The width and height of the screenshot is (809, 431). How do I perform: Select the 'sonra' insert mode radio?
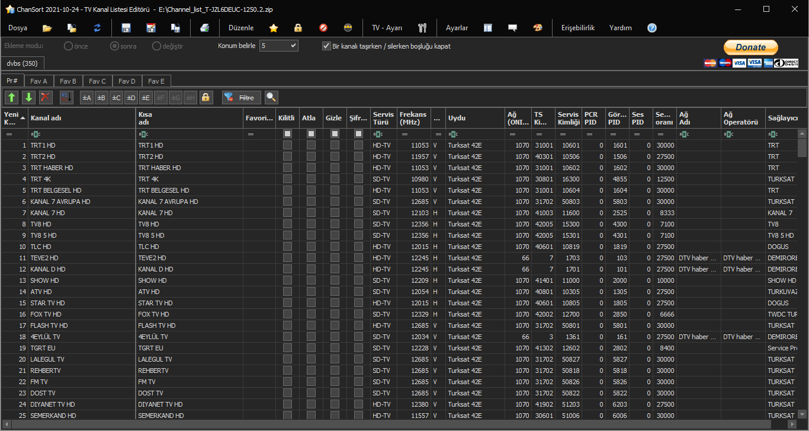click(114, 46)
